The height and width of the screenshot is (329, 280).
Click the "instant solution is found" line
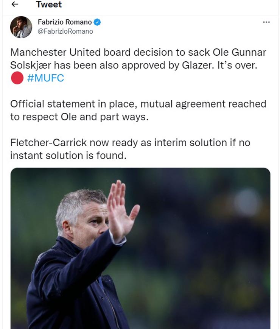point(68,156)
